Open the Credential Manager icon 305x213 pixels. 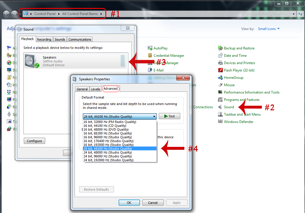point(150,56)
